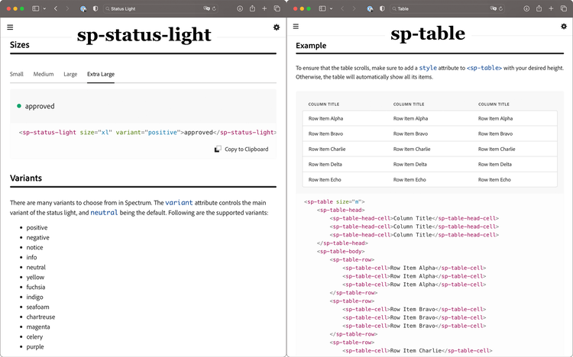Select the Small size tab
The height and width of the screenshot is (357, 573).
point(17,74)
